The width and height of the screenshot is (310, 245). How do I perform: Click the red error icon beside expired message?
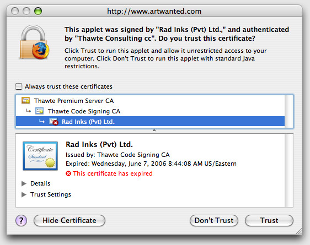68,173
